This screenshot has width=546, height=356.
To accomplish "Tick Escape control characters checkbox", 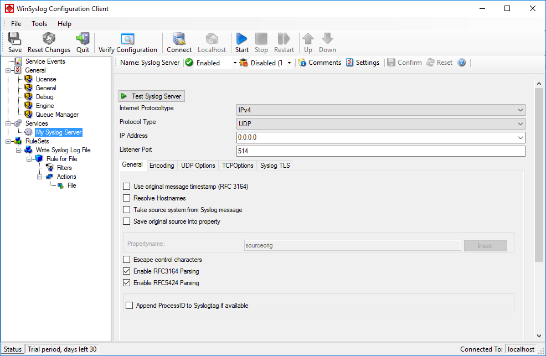I will click(x=127, y=260).
